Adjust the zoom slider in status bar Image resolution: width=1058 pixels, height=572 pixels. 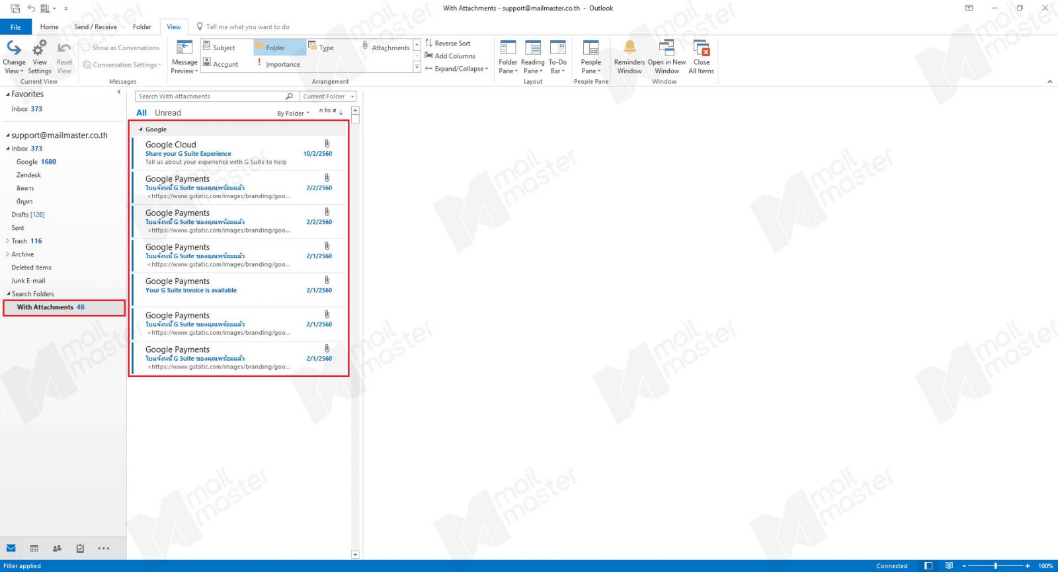tap(995, 566)
